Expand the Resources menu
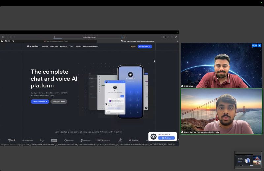The image size is (264, 171). (x=64, y=47)
